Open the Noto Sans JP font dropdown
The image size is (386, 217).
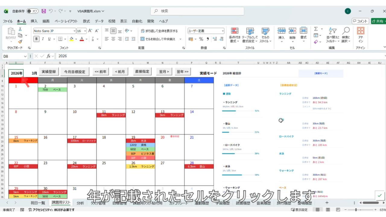55,31
